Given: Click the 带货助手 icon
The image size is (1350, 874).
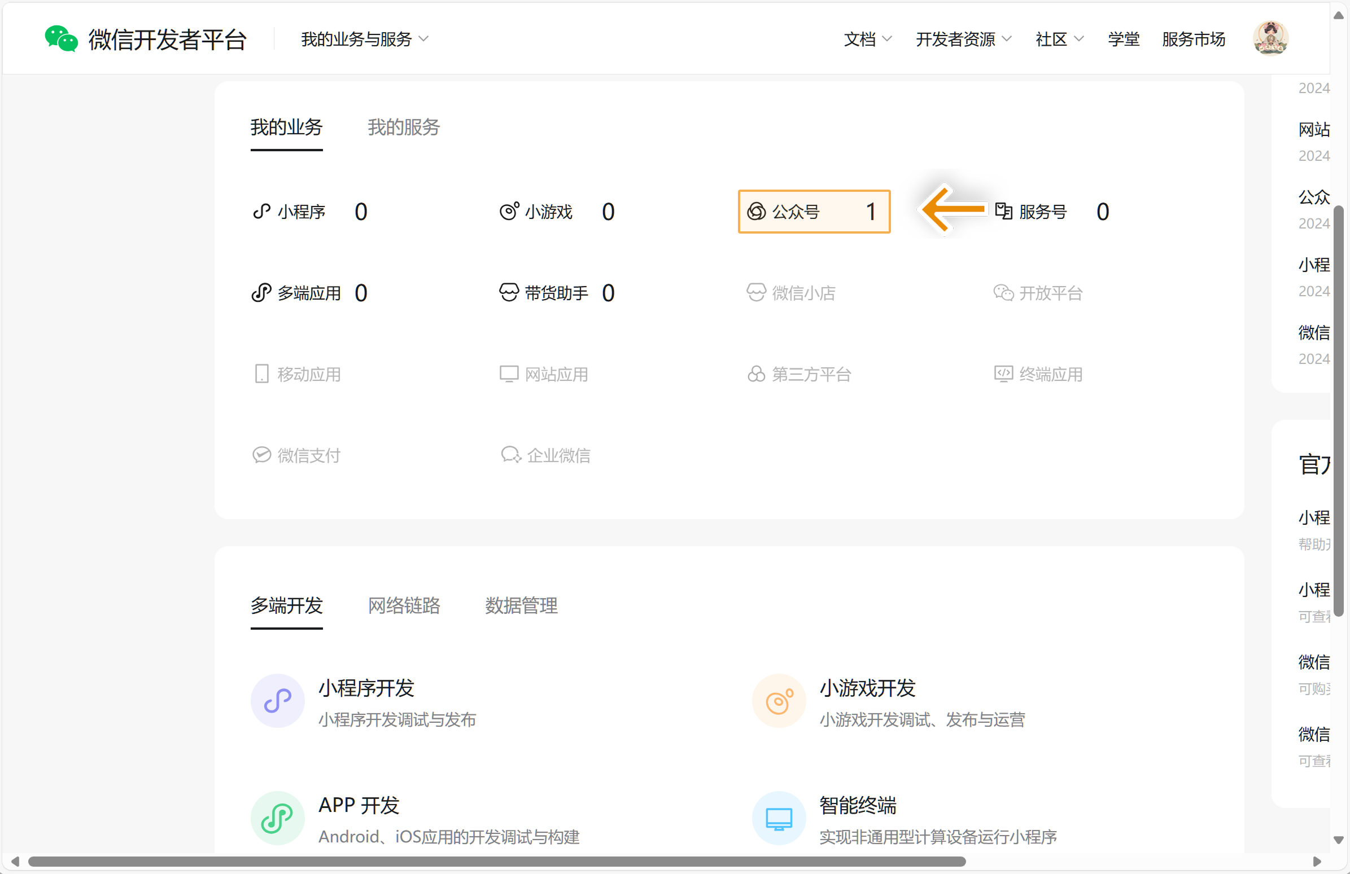Looking at the screenshot, I should pos(509,293).
